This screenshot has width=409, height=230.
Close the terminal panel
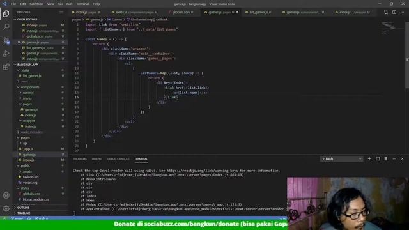pos(402,159)
